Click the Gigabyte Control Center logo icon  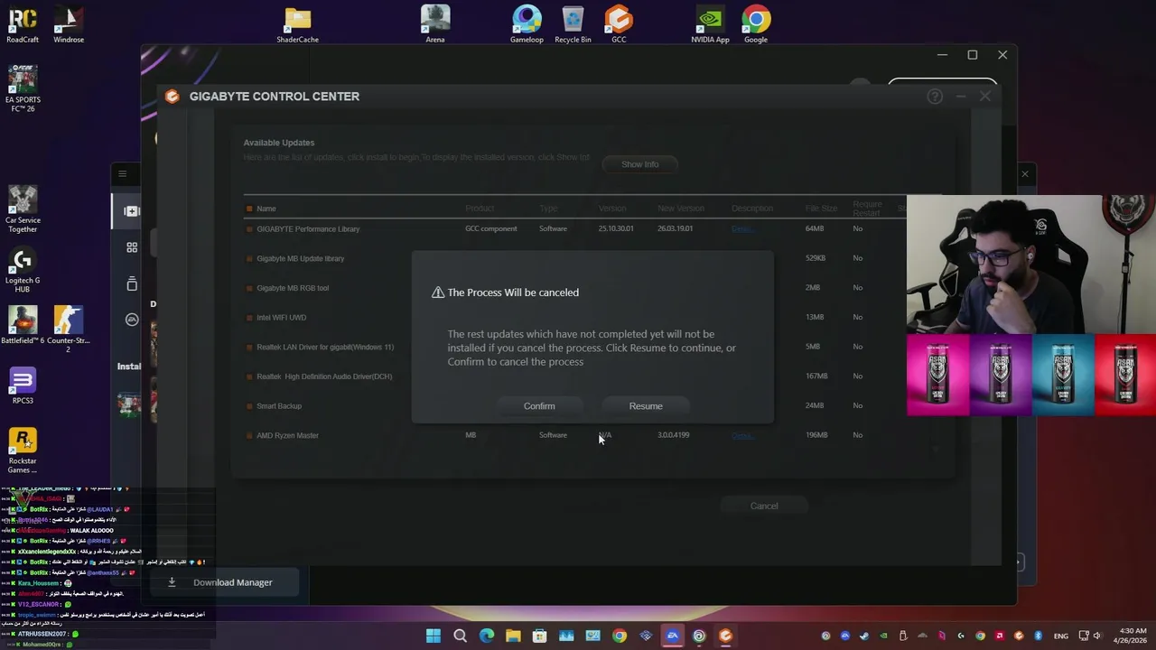[x=172, y=97]
